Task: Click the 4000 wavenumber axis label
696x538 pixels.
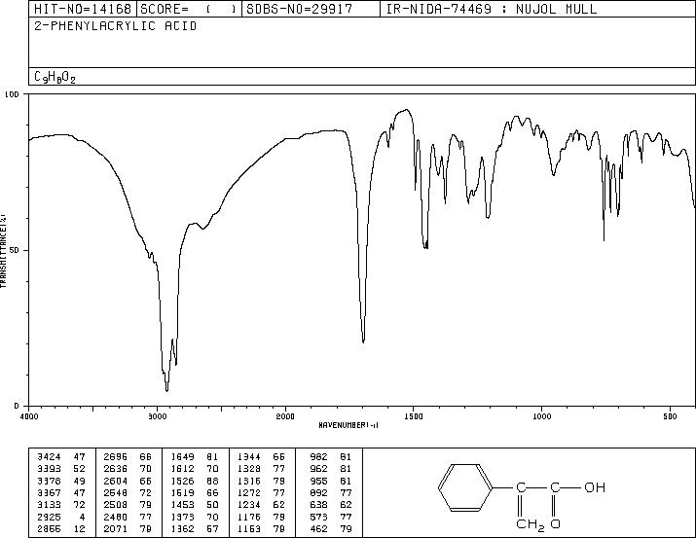Action: point(29,416)
